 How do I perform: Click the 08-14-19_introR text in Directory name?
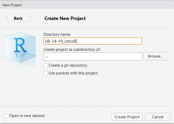[x=61, y=41]
